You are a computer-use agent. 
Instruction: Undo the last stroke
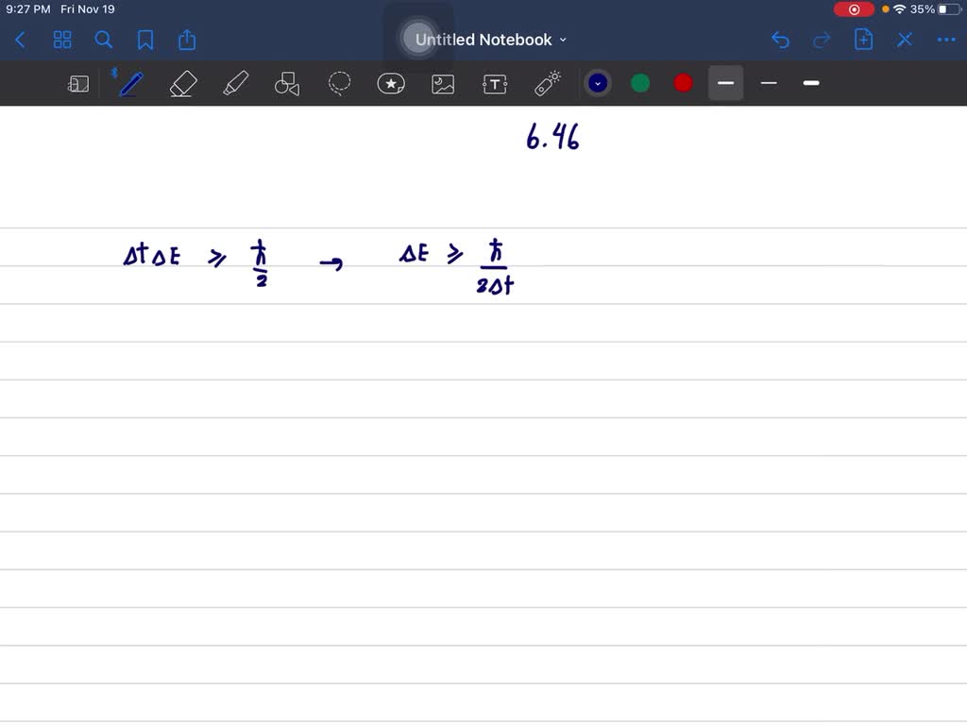[x=780, y=40]
